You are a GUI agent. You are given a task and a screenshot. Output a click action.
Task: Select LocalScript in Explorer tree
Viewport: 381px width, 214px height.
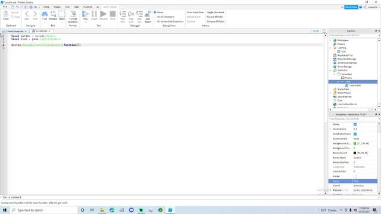(x=355, y=86)
